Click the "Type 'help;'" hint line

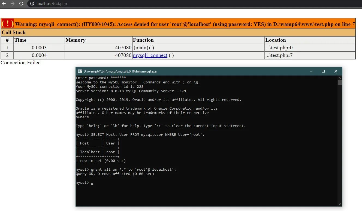[x=161, y=126]
